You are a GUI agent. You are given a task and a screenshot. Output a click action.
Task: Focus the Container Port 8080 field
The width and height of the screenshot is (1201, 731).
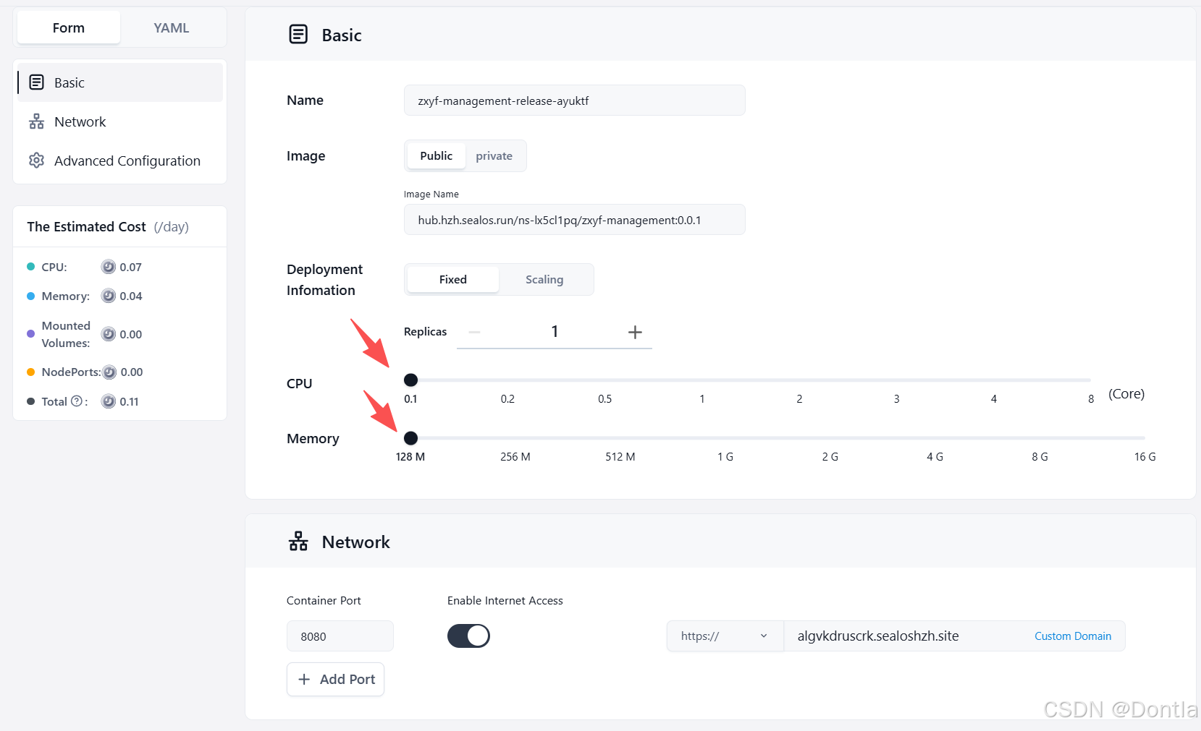click(x=340, y=636)
